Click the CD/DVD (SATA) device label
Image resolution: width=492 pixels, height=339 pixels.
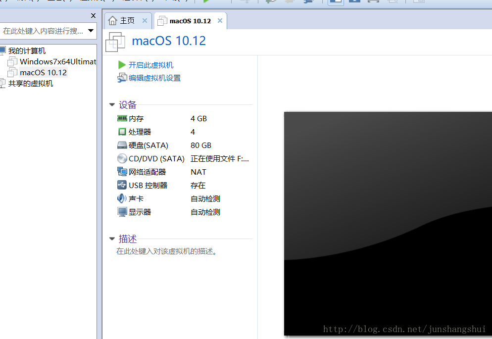coord(156,159)
